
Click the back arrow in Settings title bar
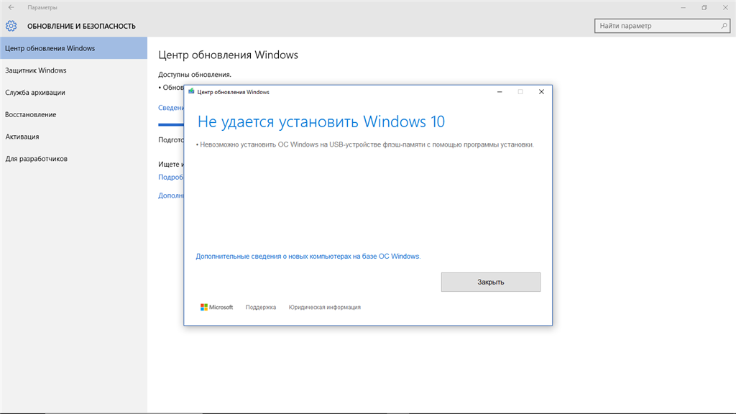point(11,7)
